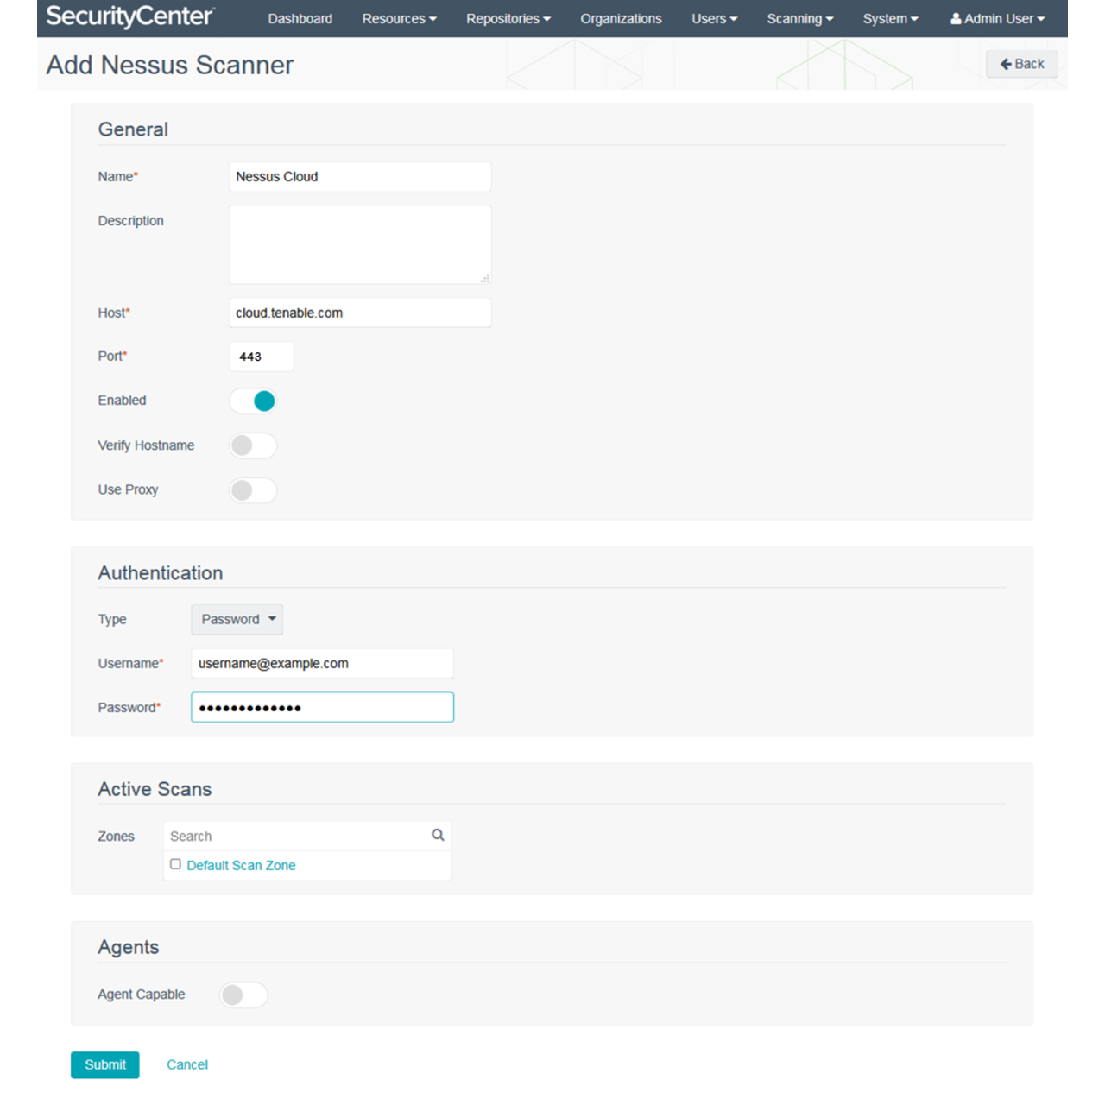Click the SecurityCenter logo
The image size is (1105, 1105).
pyautogui.click(x=128, y=17)
